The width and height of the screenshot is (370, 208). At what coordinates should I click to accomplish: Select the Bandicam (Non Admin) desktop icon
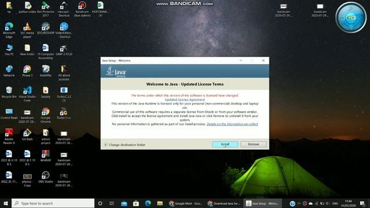pyautogui.click(x=82, y=9)
